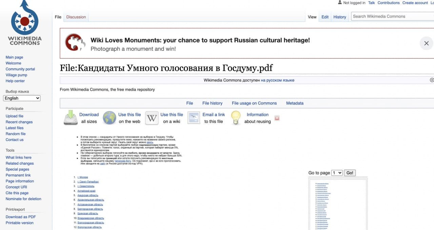The width and height of the screenshot is (434, 230).
Task: Click the user icon beside Not logged in
Action: 340,2
